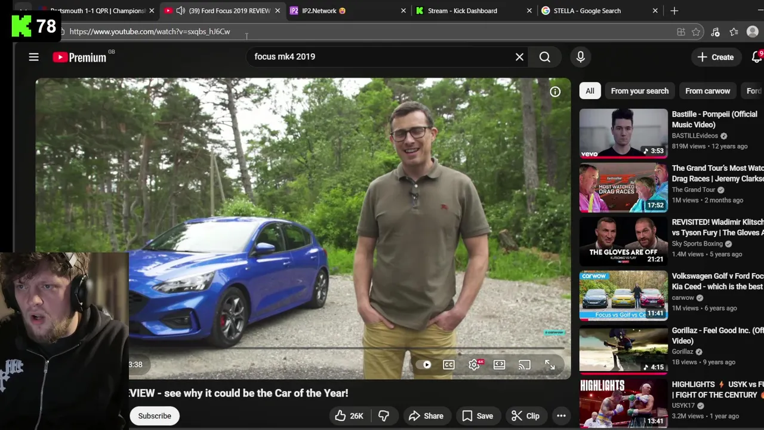The width and height of the screenshot is (764, 430).
Task: Click the Usyk vs Fury highlights thumbnail
Action: pyautogui.click(x=623, y=404)
